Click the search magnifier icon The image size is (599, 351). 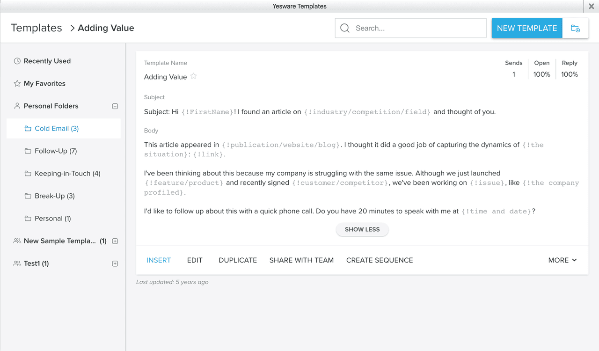point(345,28)
